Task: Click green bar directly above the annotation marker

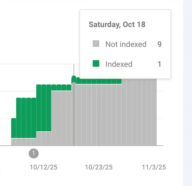Action: pyautogui.click(x=33, y=118)
